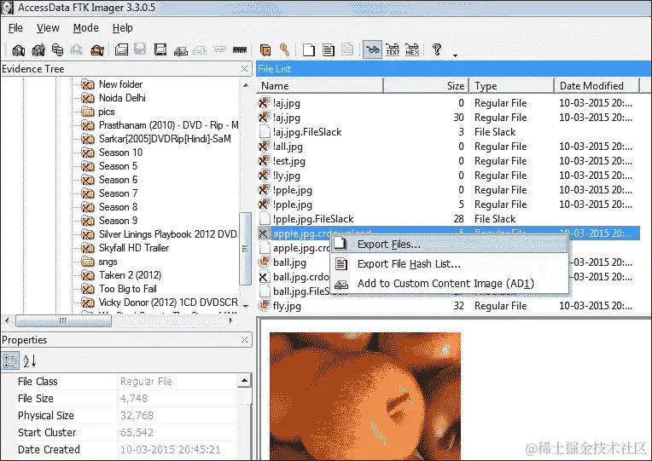This screenshot has width=652, height=461.
Task: Click the Capture Memory chip icon
Action: pos(240,49)
